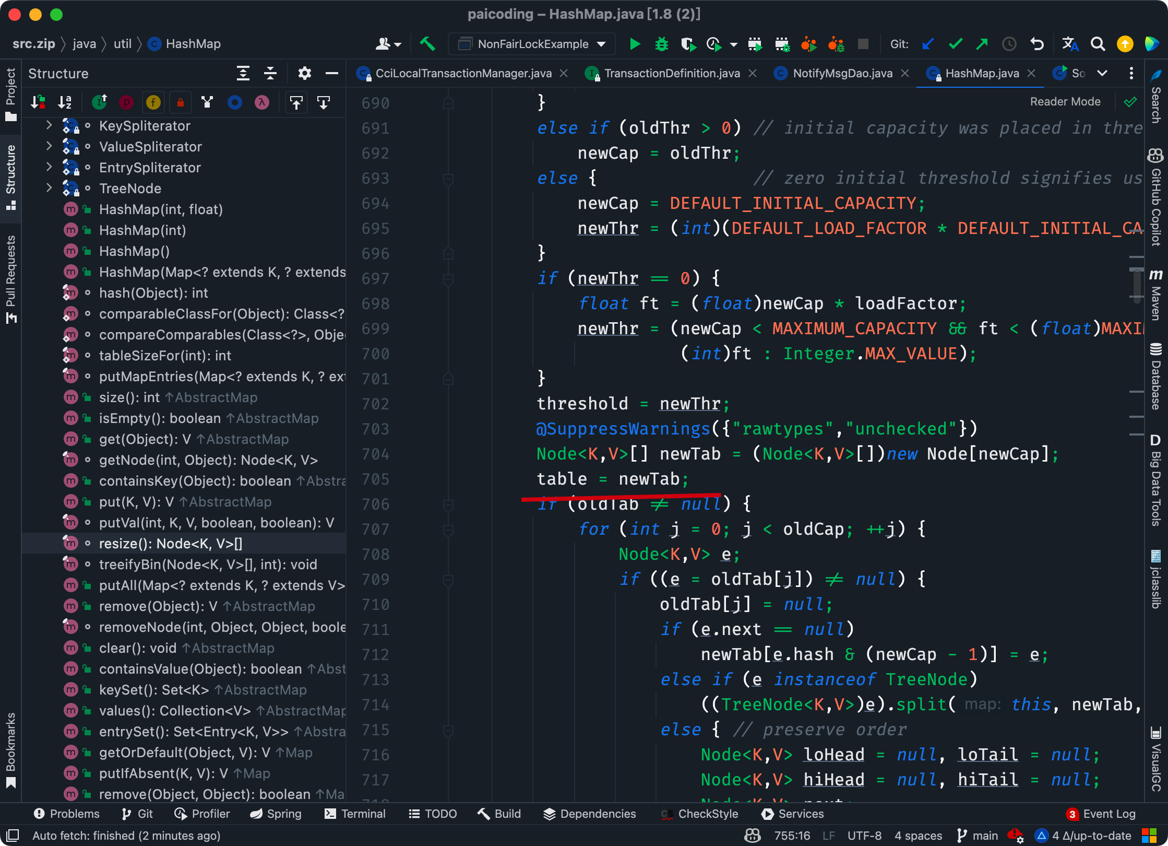The height and width of the screenshot is (846, 1168).
Task: Open the hidden editor tabs chevron
Action: tap(1102, 74)
